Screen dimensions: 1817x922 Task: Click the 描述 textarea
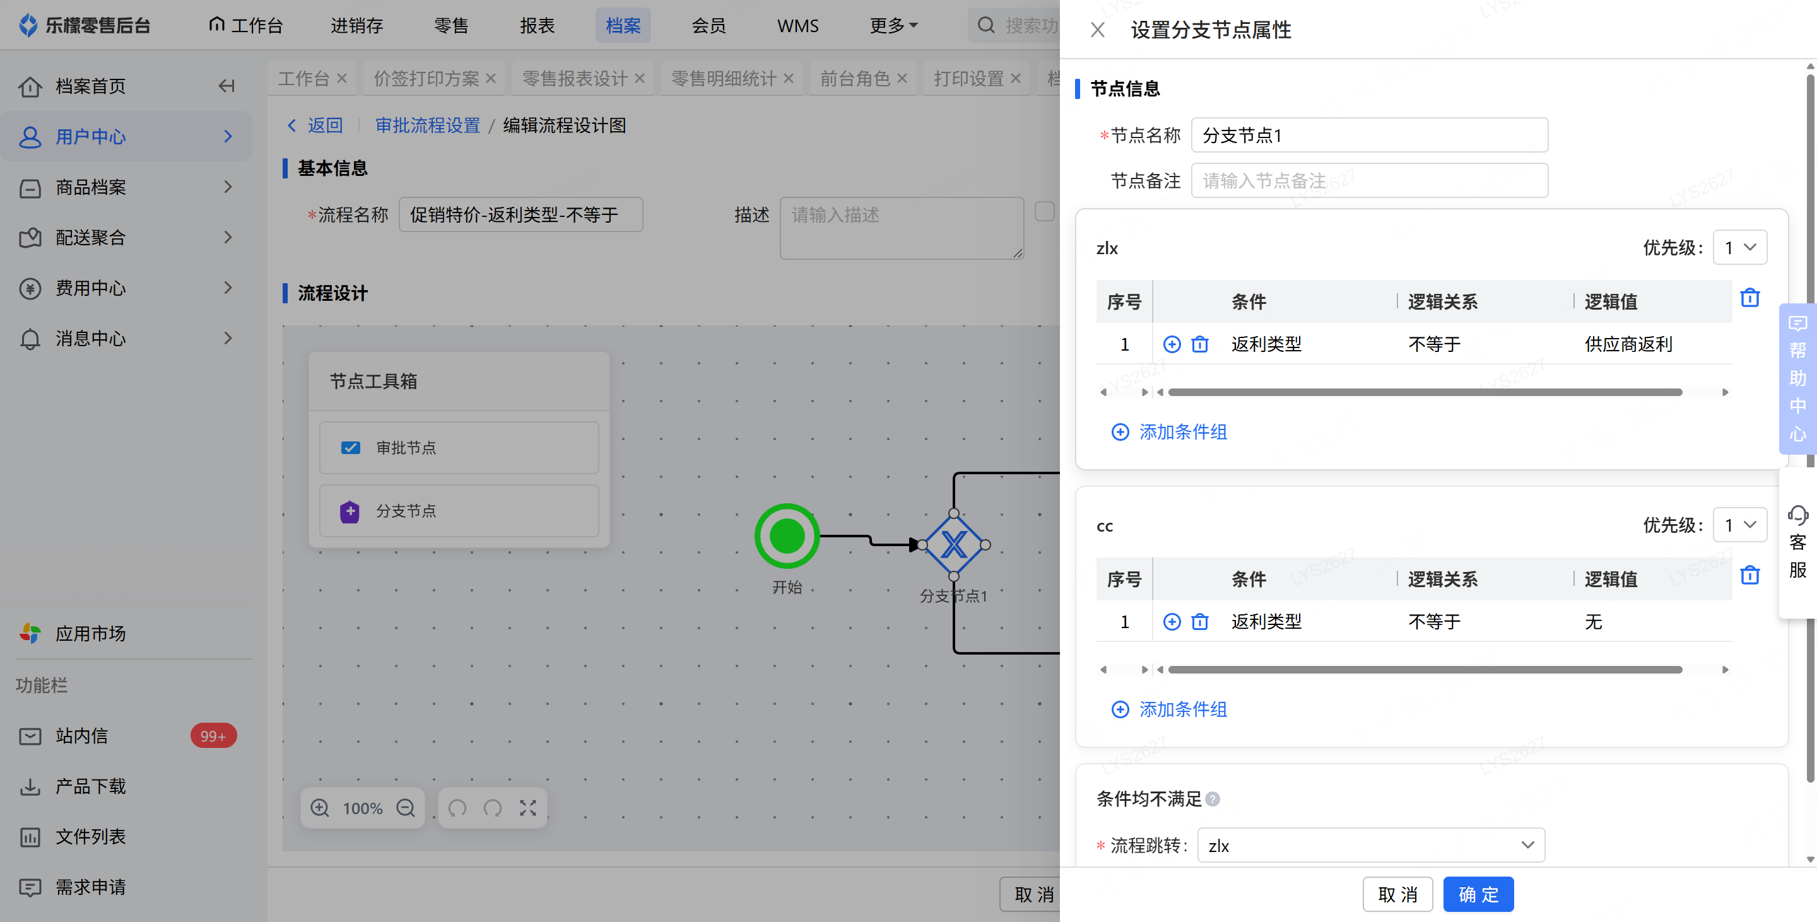pos(902,228)
